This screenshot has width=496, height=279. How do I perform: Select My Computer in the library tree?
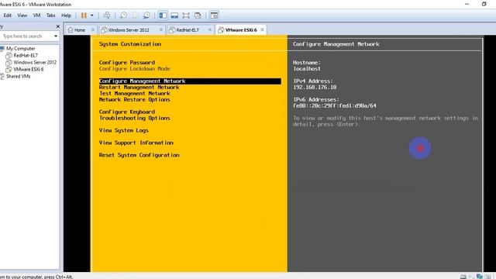pyautogui.click(x=21, y=48)
